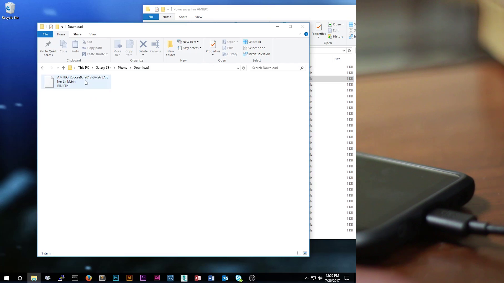The width and height of the screenshot is (504, 283).
Task: Refresh the Powersaves For AMIIBO window
Action: [x=349, y=51]
